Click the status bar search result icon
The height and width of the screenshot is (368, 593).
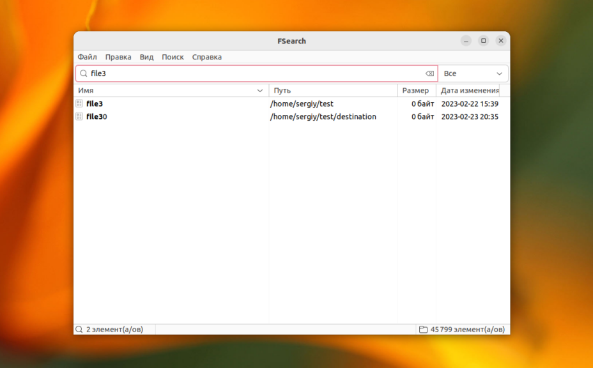pyautogui.click(x=79, y=330)
